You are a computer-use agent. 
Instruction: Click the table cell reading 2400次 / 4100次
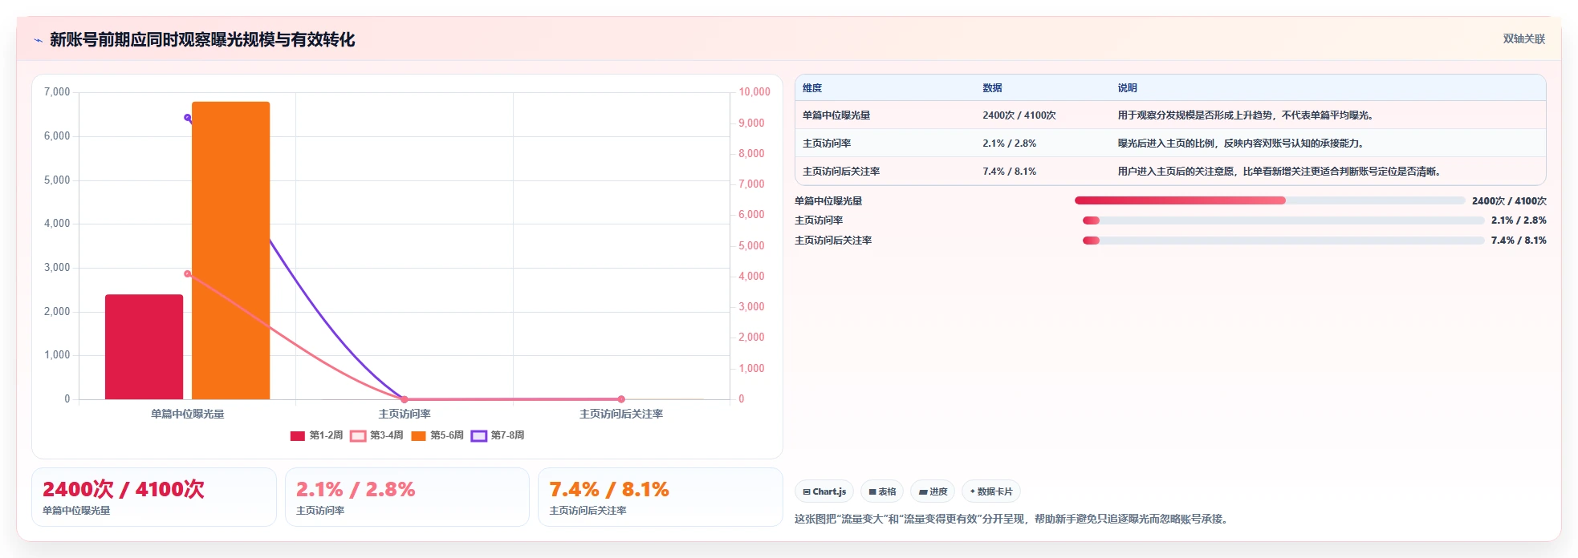(x=1019, y=115)
